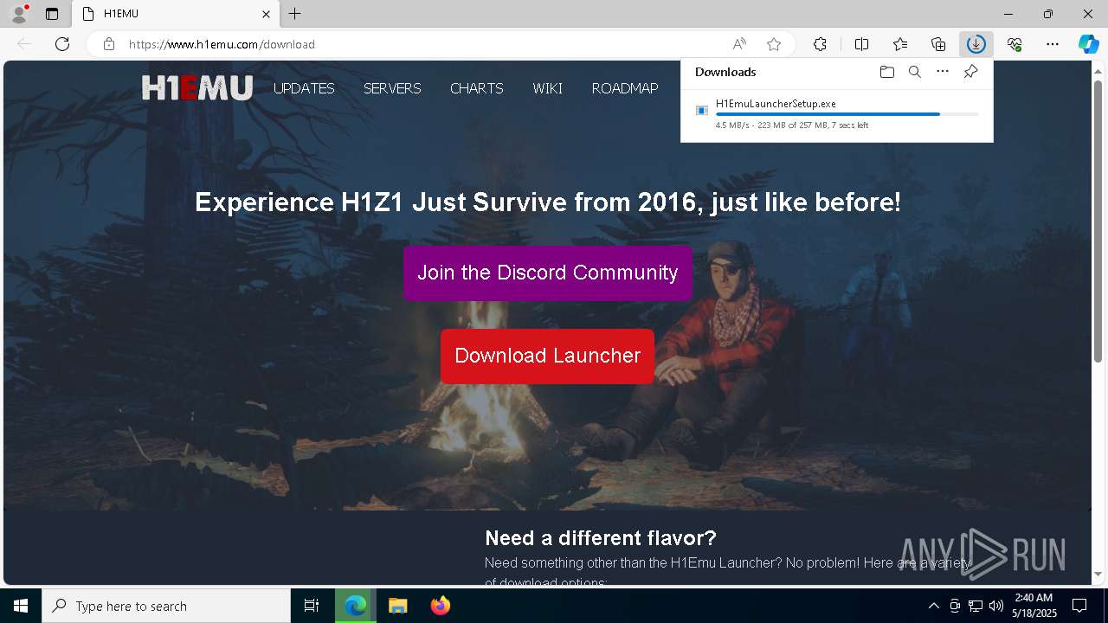
Task: Open the volume tray icon
Action: point(995,606)
